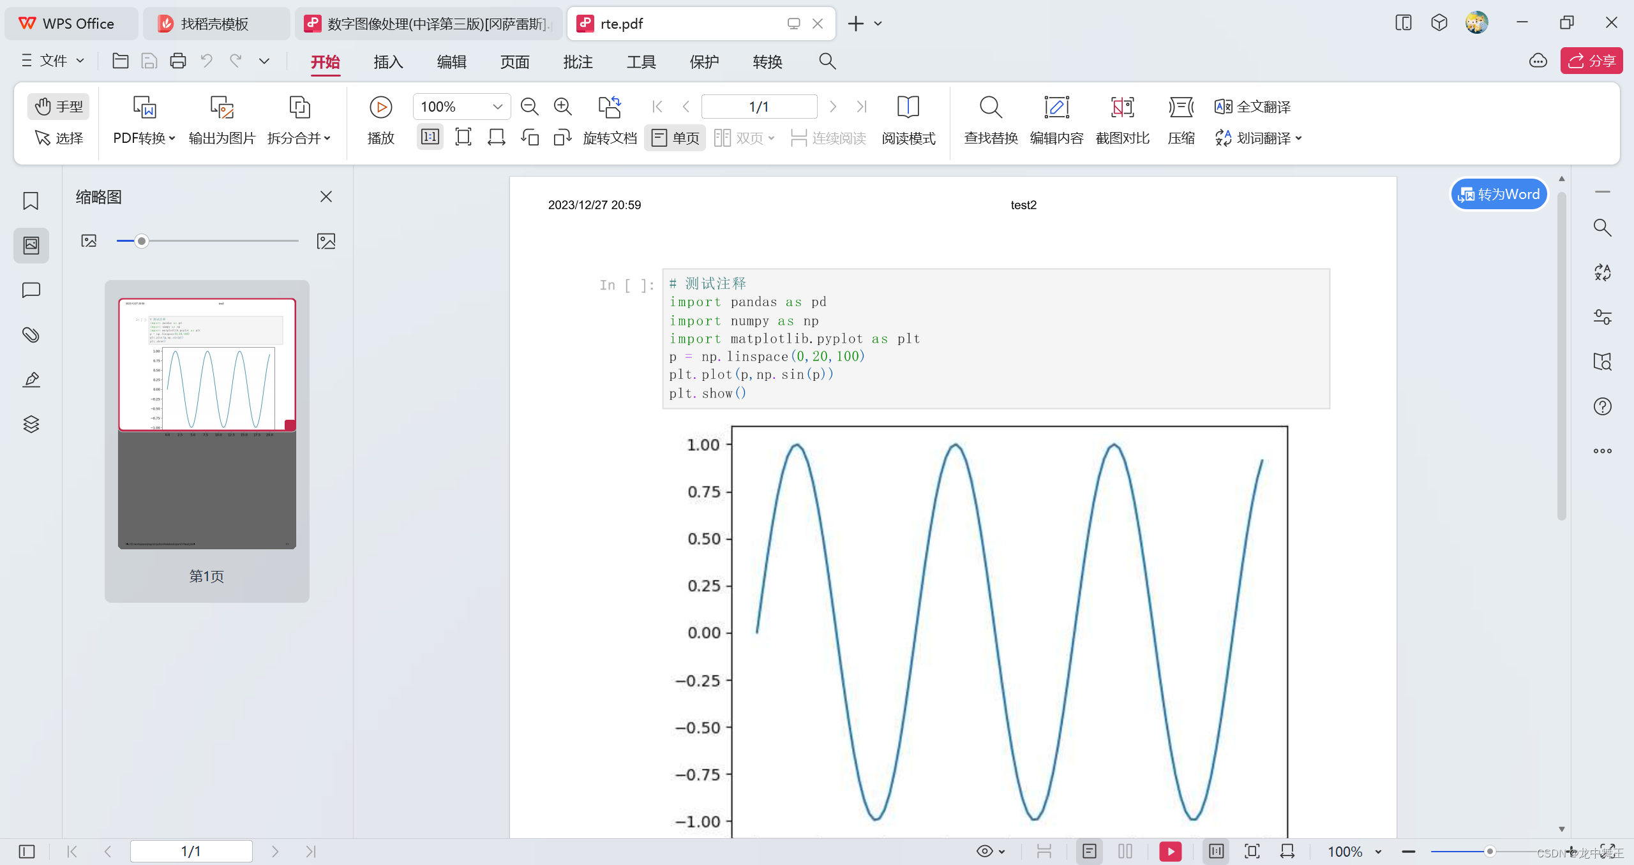
Task: Open the zoom percentage dropdown
Action: click(497, 106)
